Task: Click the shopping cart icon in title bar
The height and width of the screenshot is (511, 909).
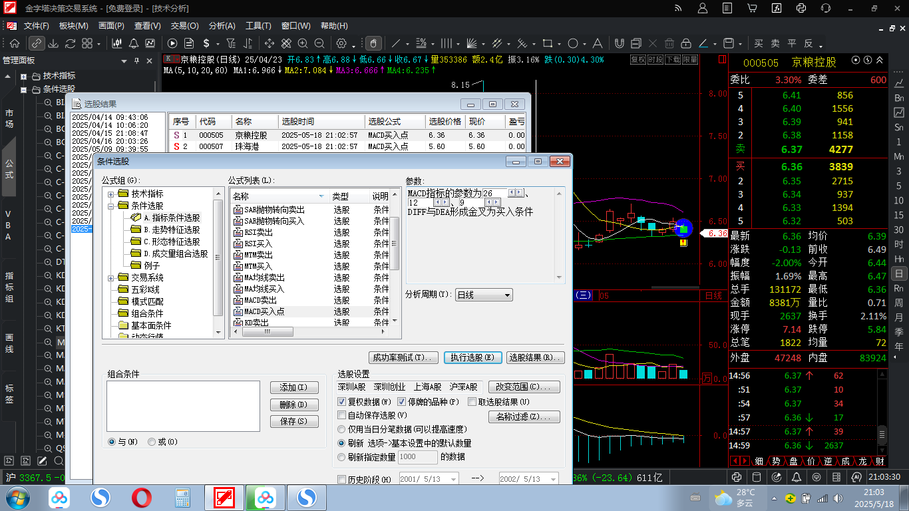Action: coord(752,8)
